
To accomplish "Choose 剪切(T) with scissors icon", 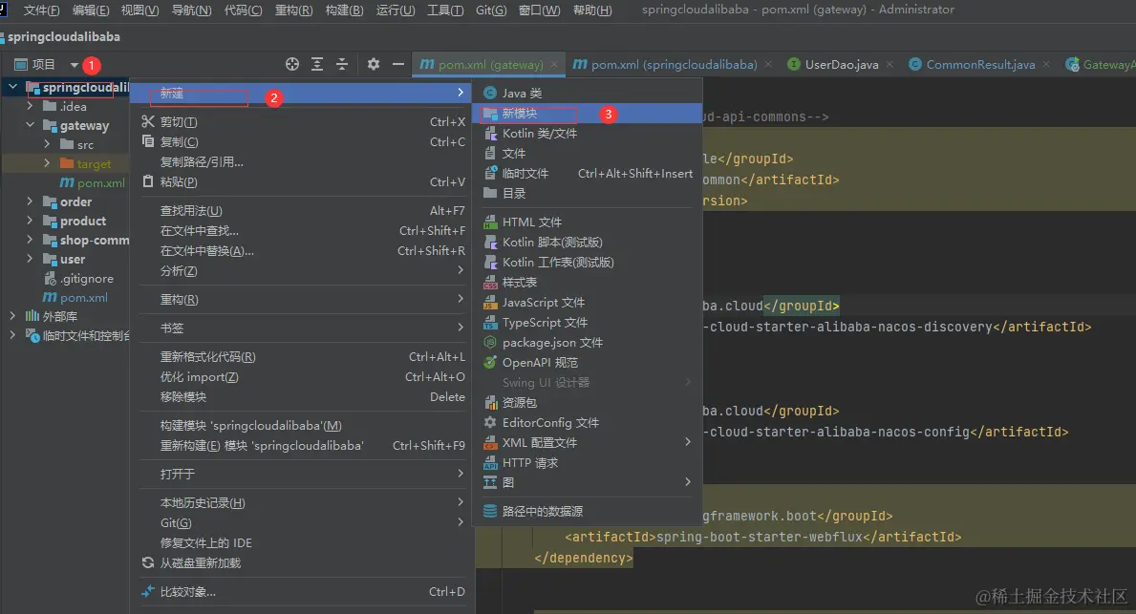I will coord(303,121).
